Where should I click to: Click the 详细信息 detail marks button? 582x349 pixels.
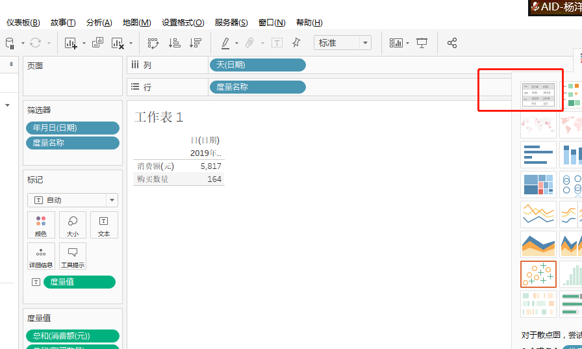pos(41,256)
